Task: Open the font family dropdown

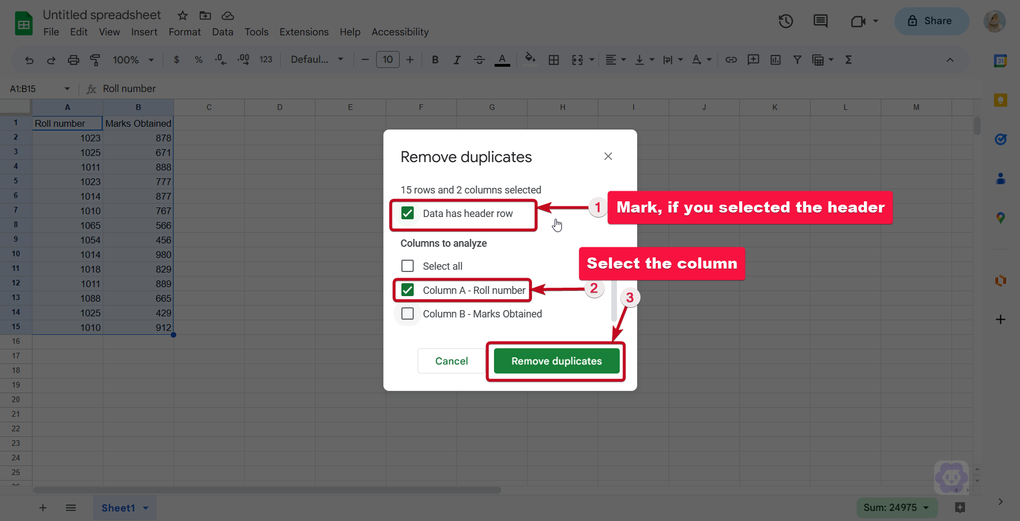Action: coord(317,59)
